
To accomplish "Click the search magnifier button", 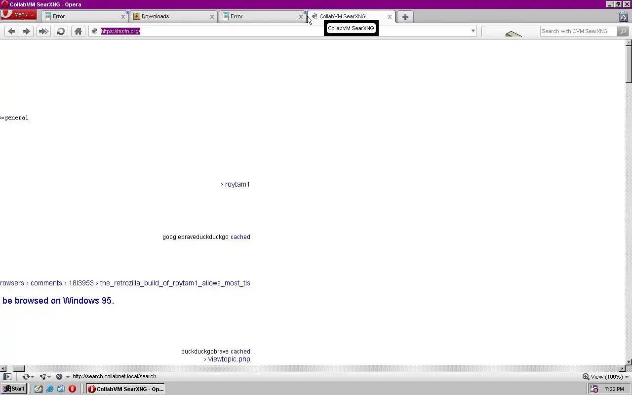I will 623,31.
